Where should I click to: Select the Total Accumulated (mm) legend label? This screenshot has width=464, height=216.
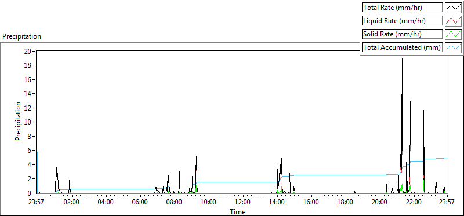coord(402,47)
